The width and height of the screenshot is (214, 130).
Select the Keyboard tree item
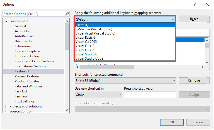pyautogui.click(x=33, y=71)
